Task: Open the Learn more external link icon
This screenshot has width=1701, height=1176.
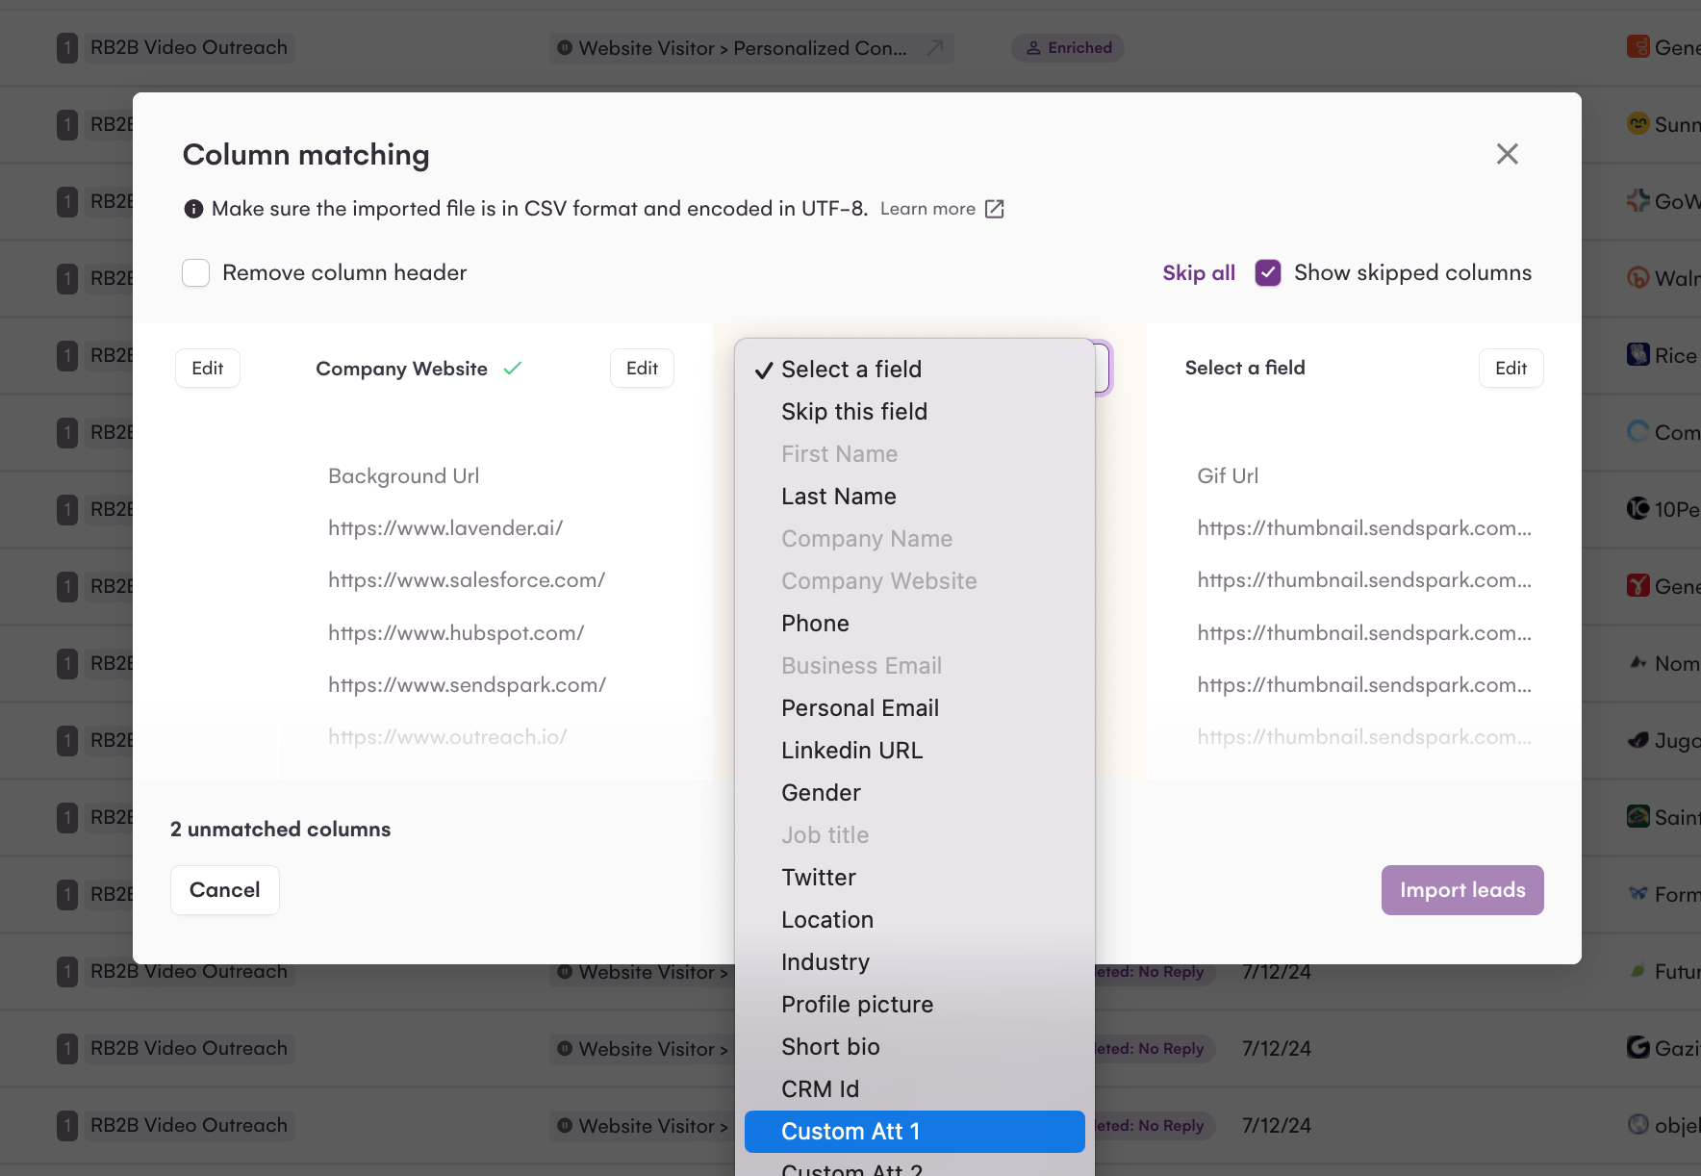Action: coord(995,209)
